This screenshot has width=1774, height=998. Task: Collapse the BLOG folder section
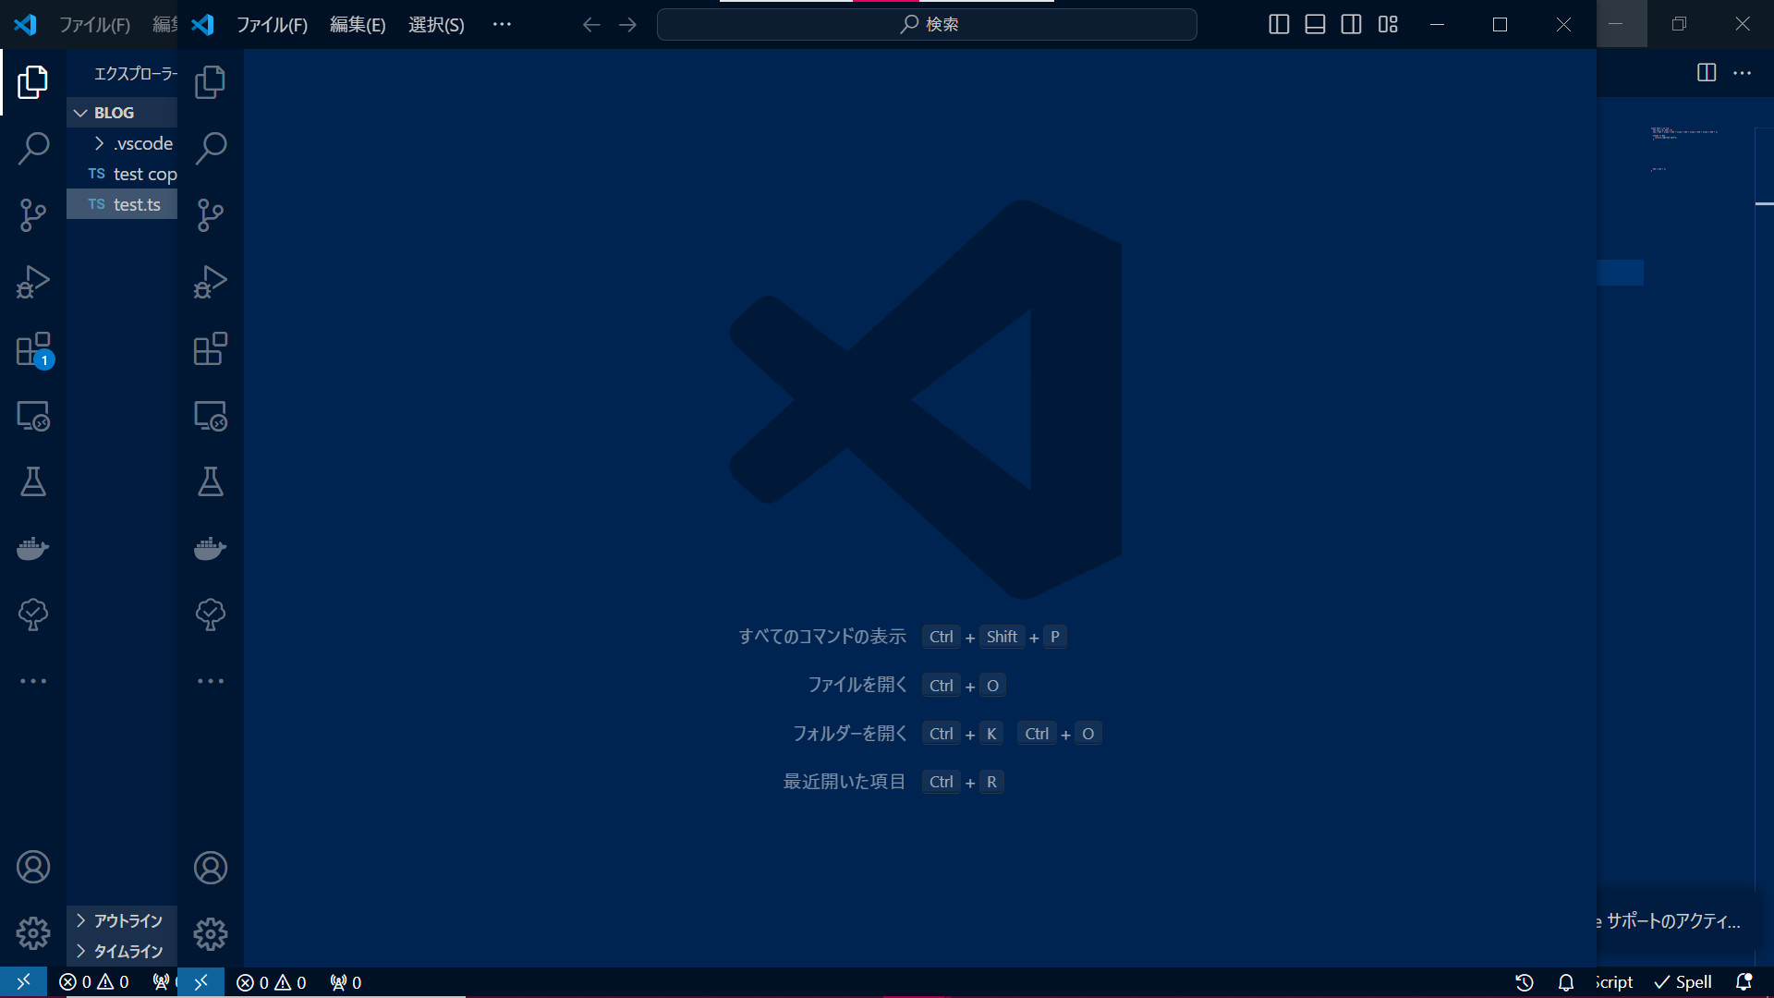[x=122, y=113]
